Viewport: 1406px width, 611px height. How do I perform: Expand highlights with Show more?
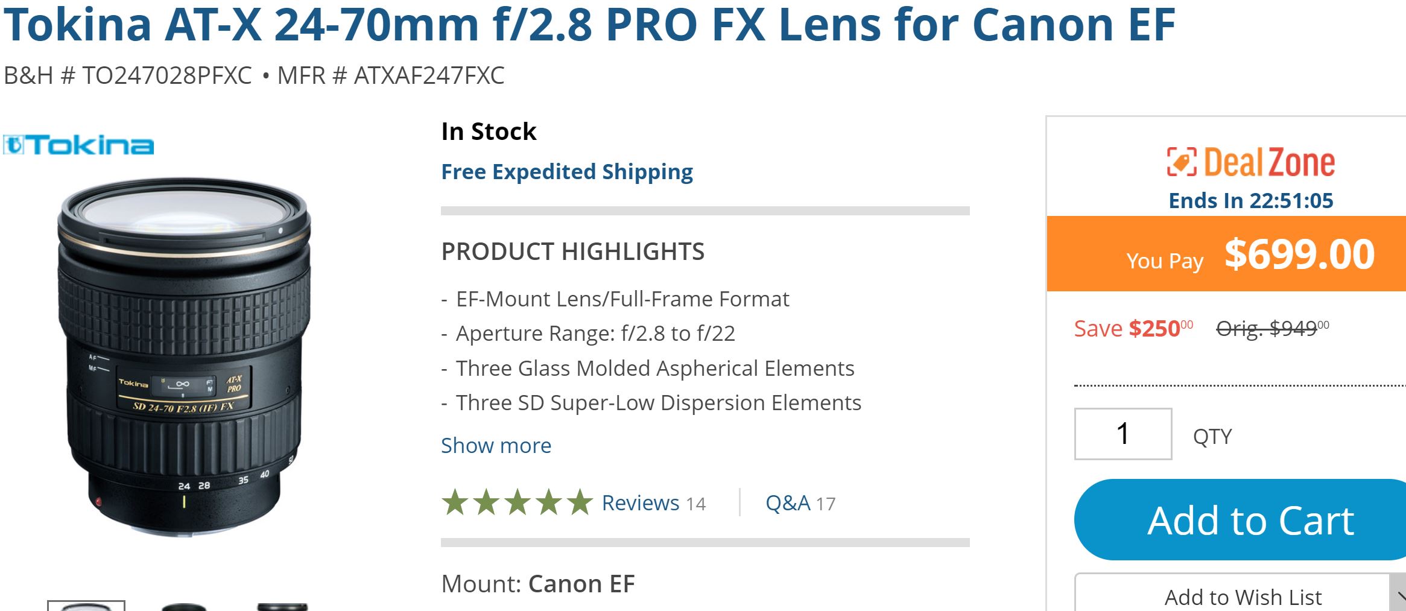496,445
